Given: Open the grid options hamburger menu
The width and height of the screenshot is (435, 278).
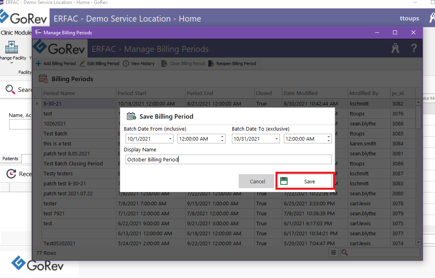Looking at the screenshot, I should click(333, 252).
